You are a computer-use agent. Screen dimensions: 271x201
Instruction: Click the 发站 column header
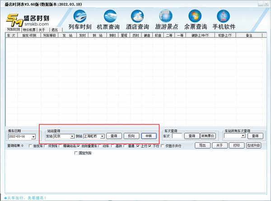[x=67, y=35]
